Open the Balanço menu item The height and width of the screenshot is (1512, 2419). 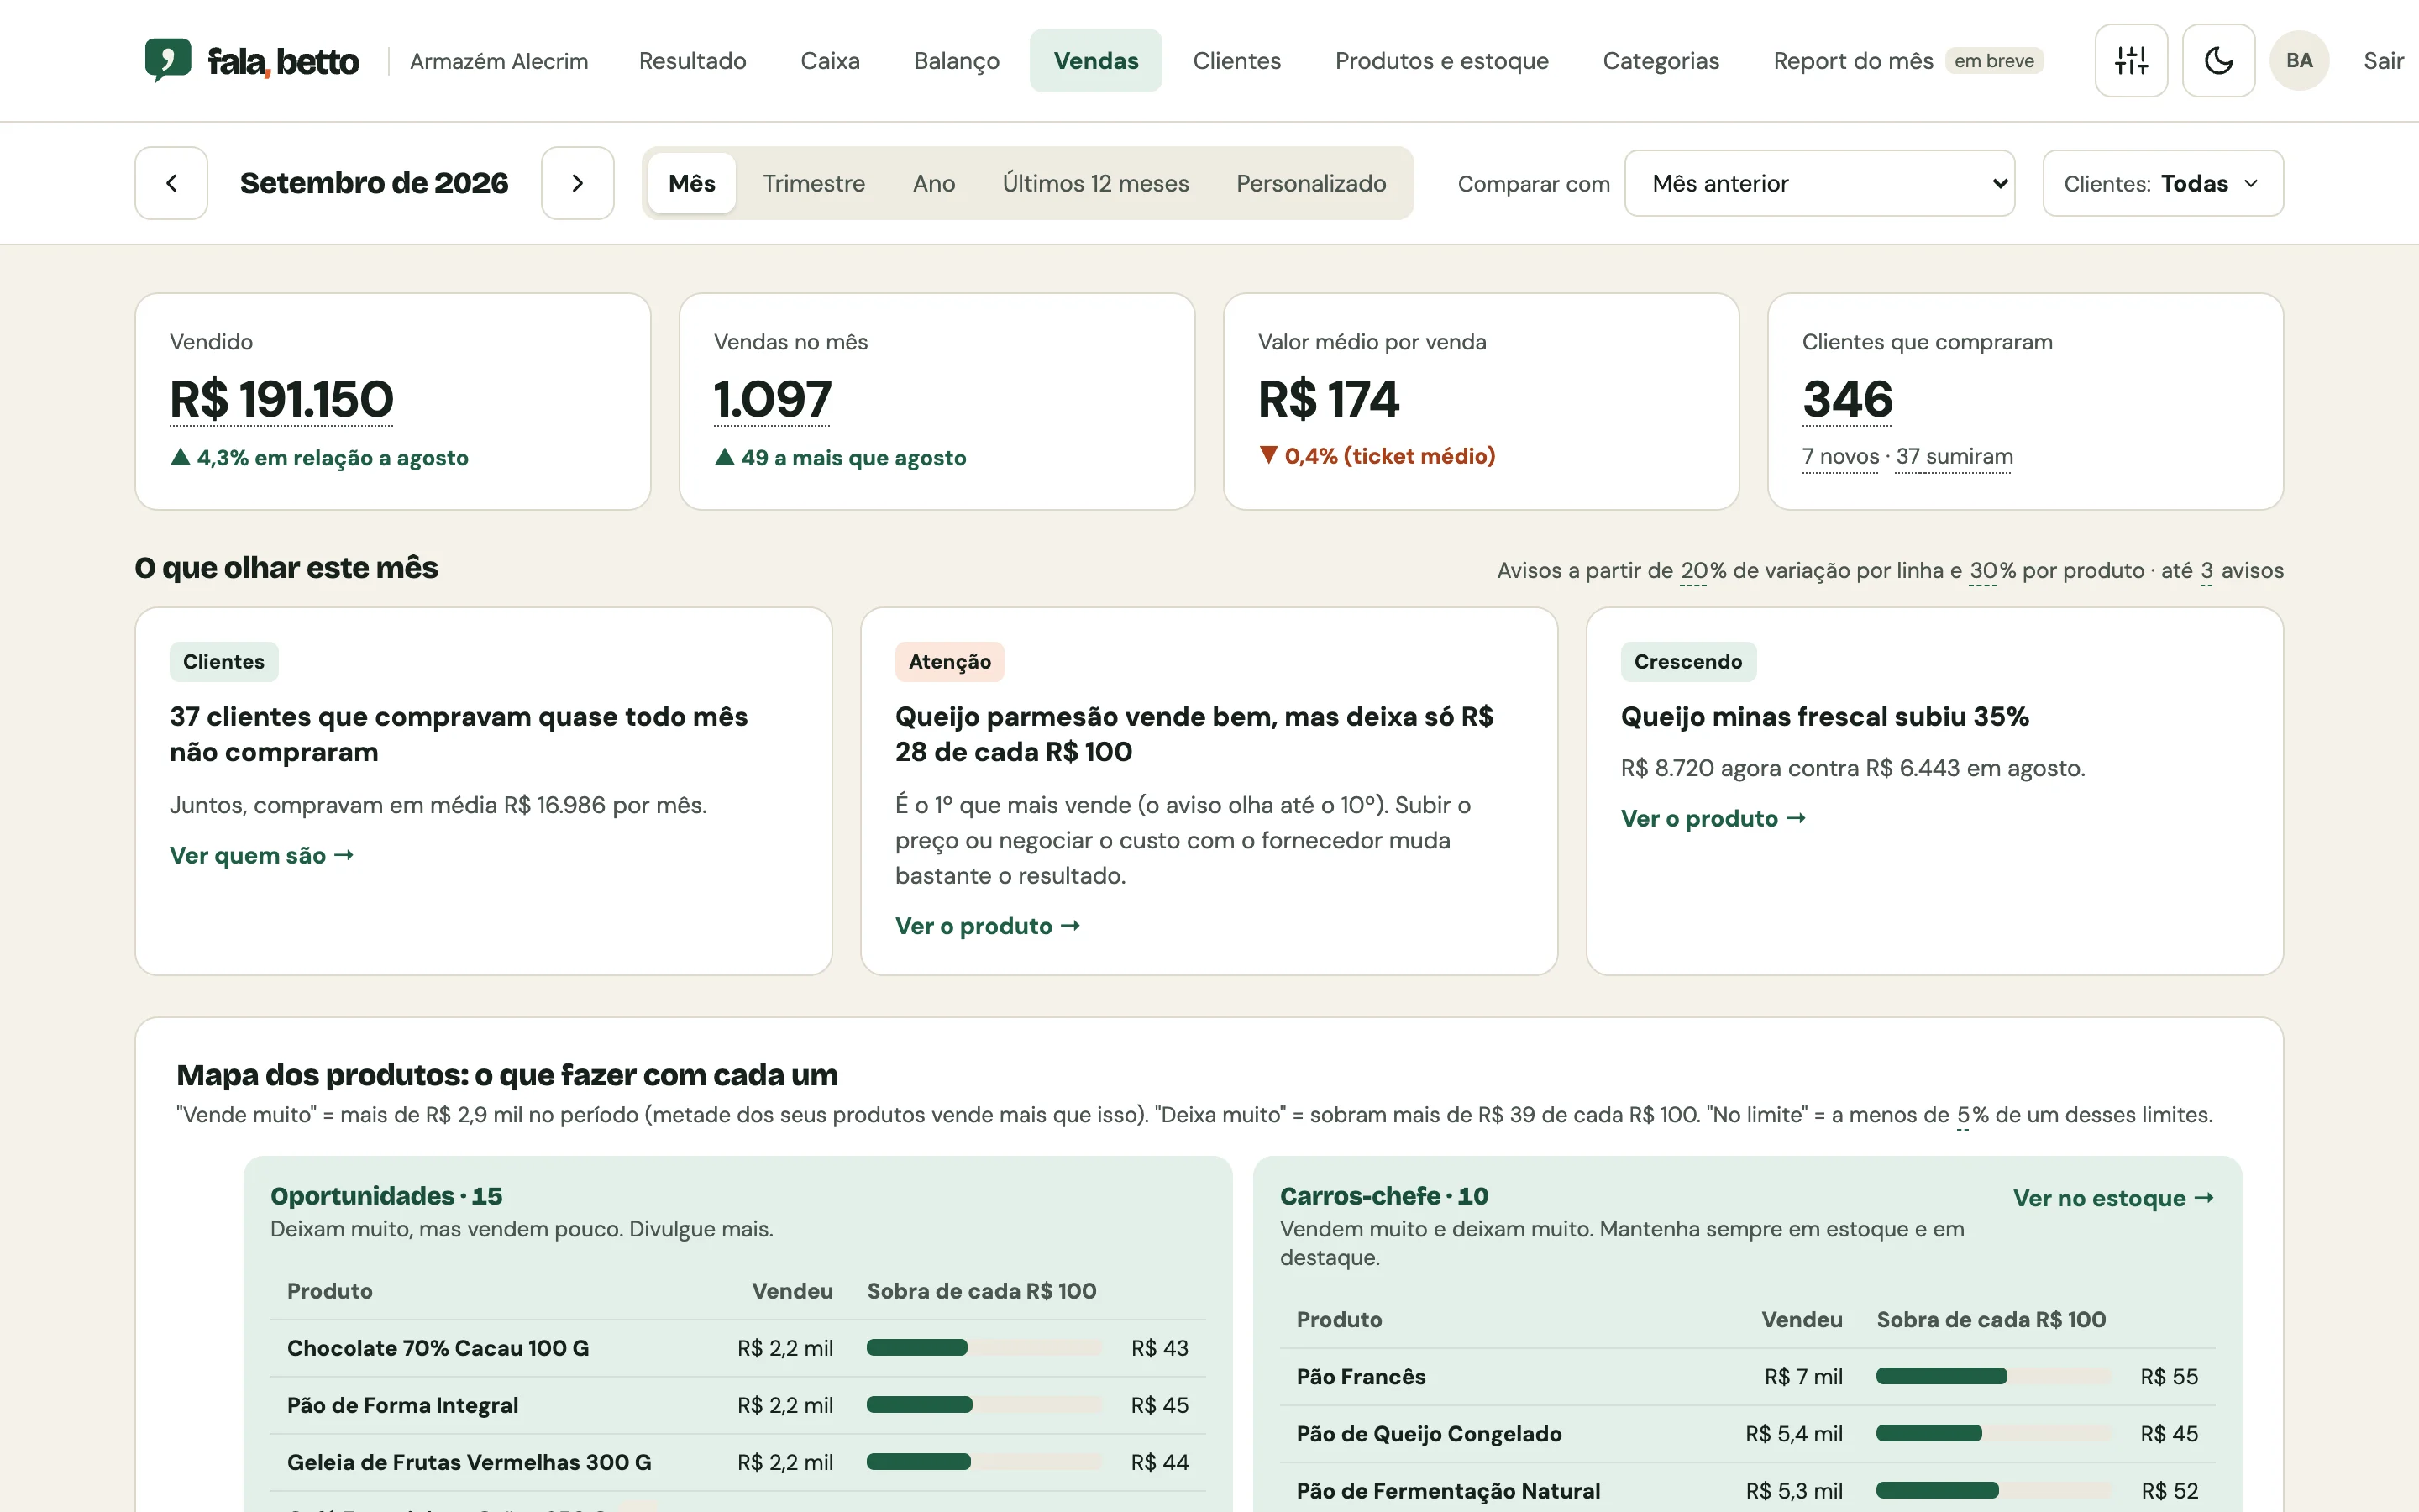coord(957,61)
